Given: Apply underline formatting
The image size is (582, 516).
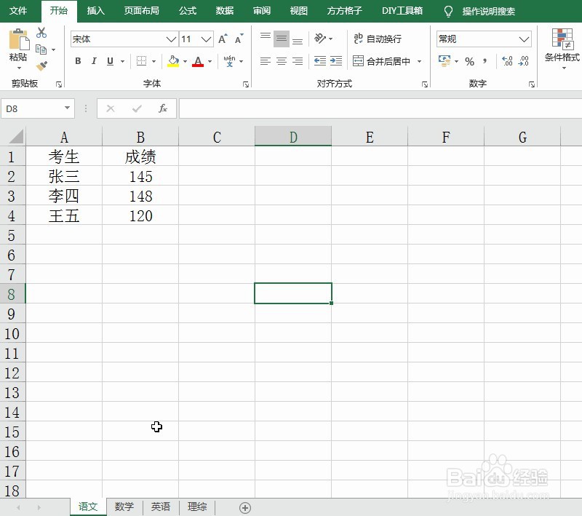Looking at the screenshot, I should (x=109, y=61).
